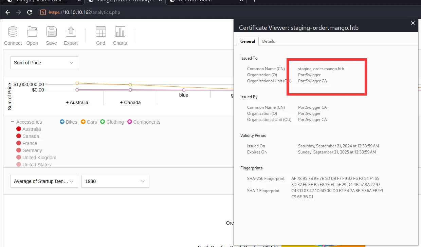Open a file with the Open icon
Viewport: 421px width, 247px height.
(x=32, y=32)
